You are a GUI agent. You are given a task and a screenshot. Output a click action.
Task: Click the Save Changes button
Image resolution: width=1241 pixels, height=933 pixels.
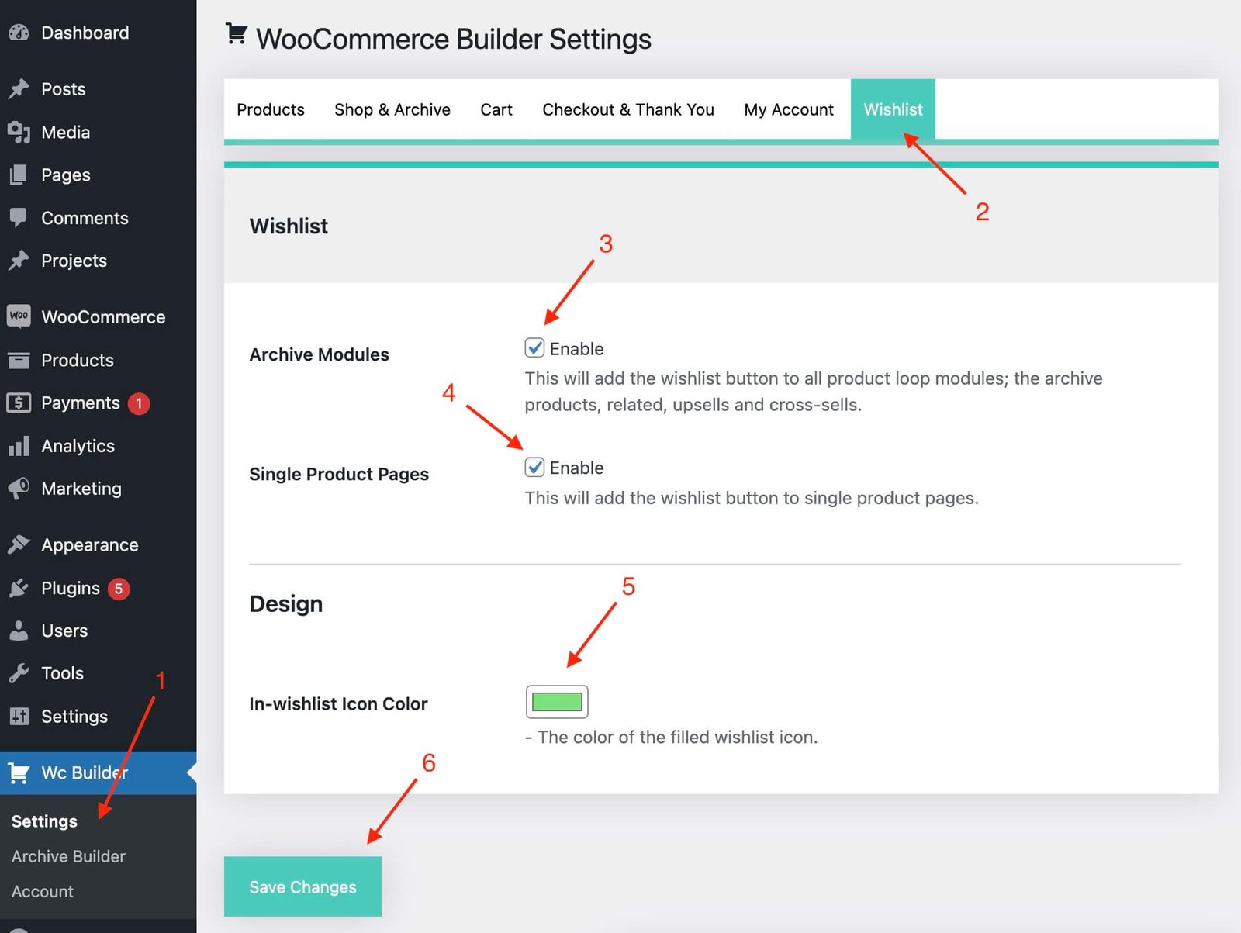[x=302, y=886]
